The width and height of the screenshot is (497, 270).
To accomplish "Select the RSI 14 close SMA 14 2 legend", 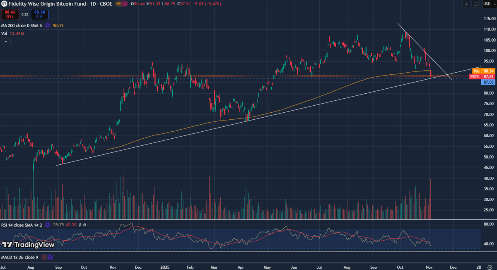I will pos(22,225).
